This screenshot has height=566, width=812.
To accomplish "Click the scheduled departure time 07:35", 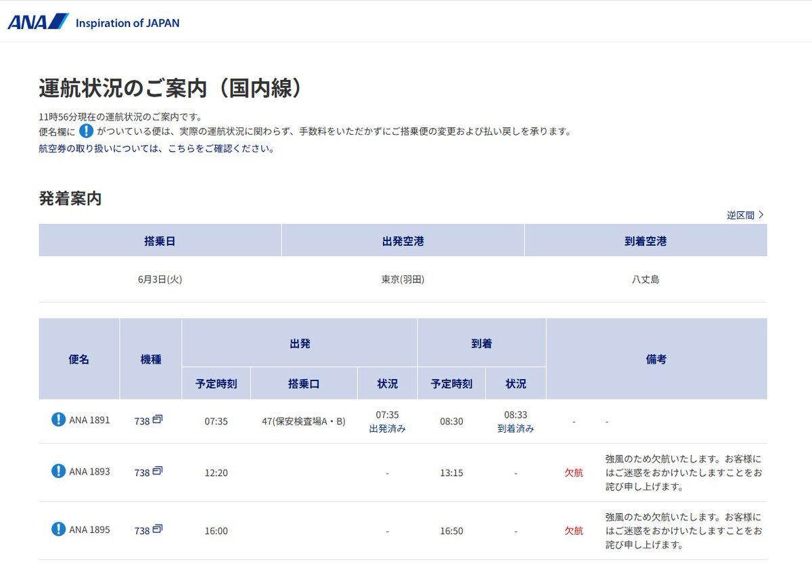I will click(216, 421).
